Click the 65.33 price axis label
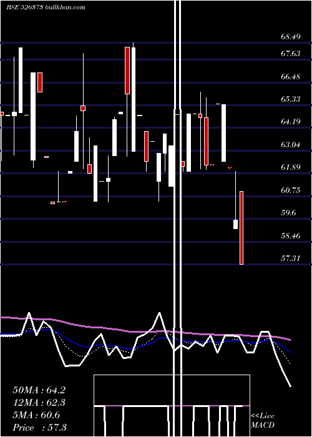This screenshot has height=437, width=312. [x=291, y=99]
